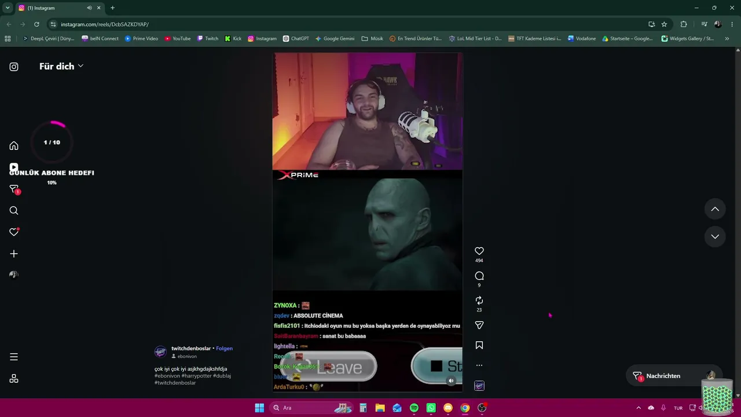Open the tab search dropdown
The width and height of the screenshot is (741, 417).
(8, 8)
